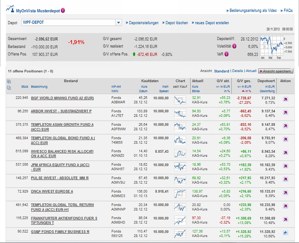Screen dimensions: 299x243
Task: Click action icon for DNCA Invest Eurose
Action: coord(286,193)
